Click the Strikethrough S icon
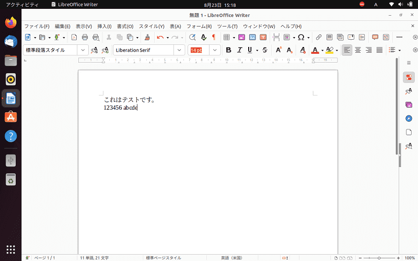 pos(265,50)
